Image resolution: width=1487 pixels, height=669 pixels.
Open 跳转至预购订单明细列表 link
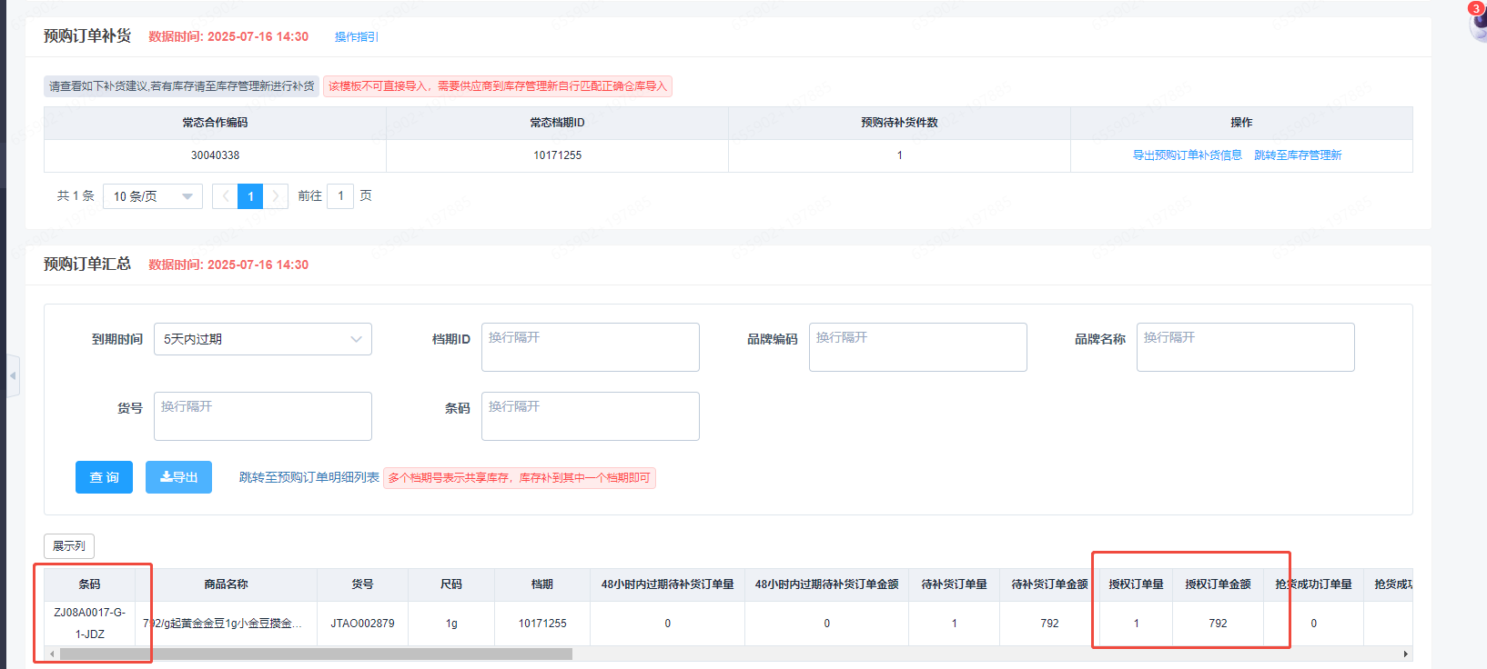coord(309,477)
